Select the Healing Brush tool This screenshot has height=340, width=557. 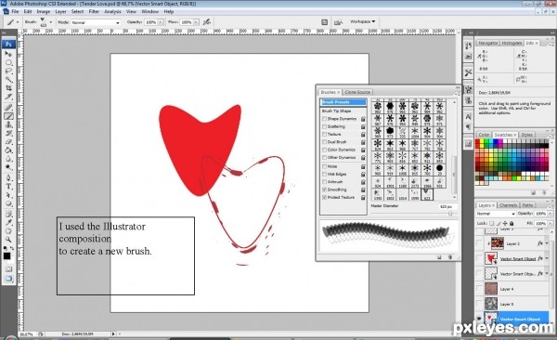click(x=8, y=108)
